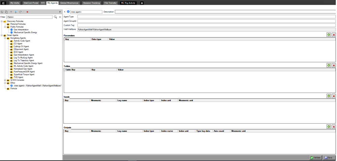
Task: Switch to the File Transfer tab
Action: point(110,3)
